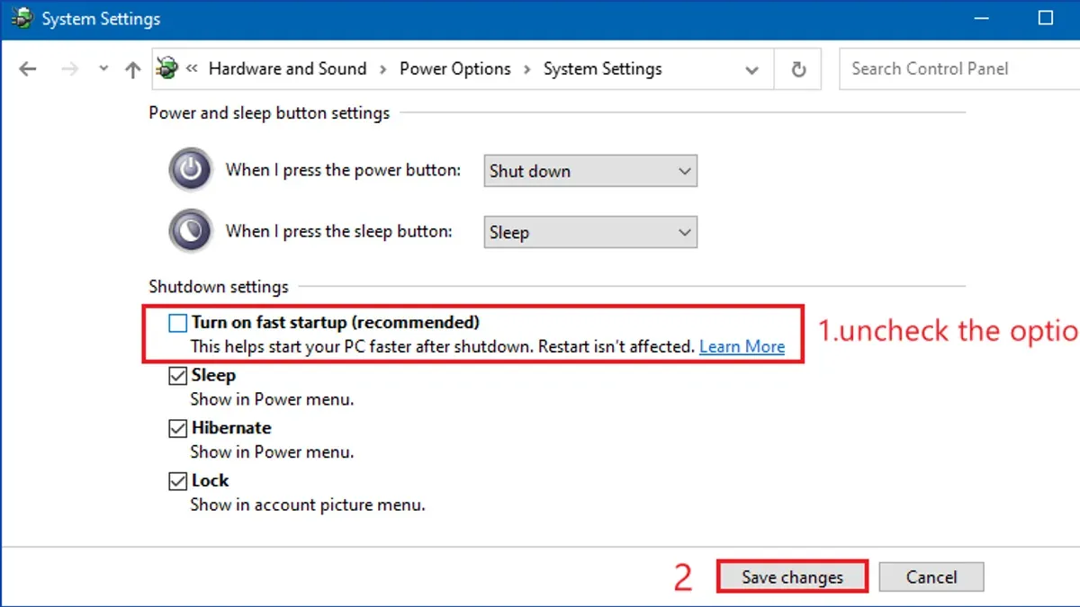Viewport: 1080px width, 607px height.
Task: Open the Learn More link
Action: click(742, 346)
